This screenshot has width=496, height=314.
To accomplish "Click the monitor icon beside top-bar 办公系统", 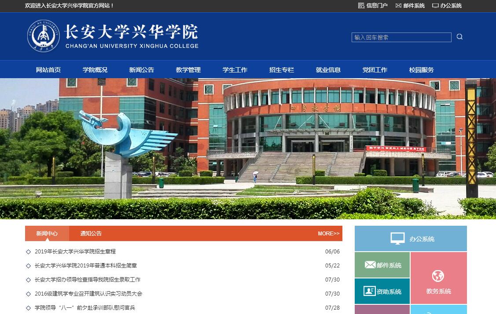I will [x=436, y=6].
